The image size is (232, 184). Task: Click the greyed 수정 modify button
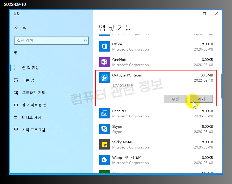(175, 99)
